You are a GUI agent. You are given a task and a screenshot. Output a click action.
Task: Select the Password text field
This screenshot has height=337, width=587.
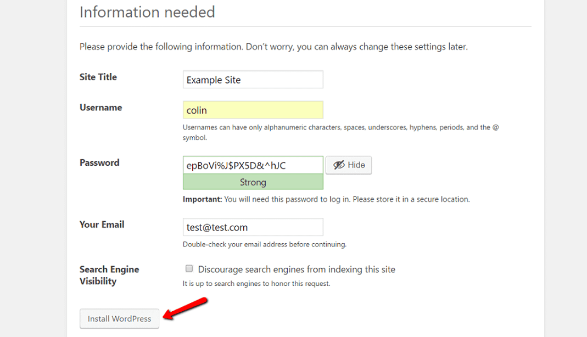253,165
